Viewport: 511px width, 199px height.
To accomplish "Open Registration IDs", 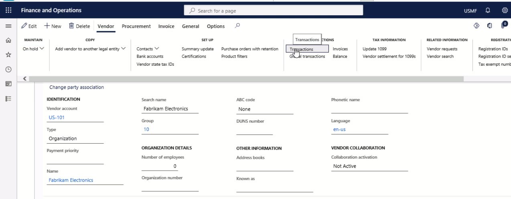I will (x=493, y=49).
